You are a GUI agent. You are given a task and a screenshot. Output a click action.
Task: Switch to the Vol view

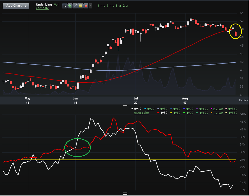56,4
